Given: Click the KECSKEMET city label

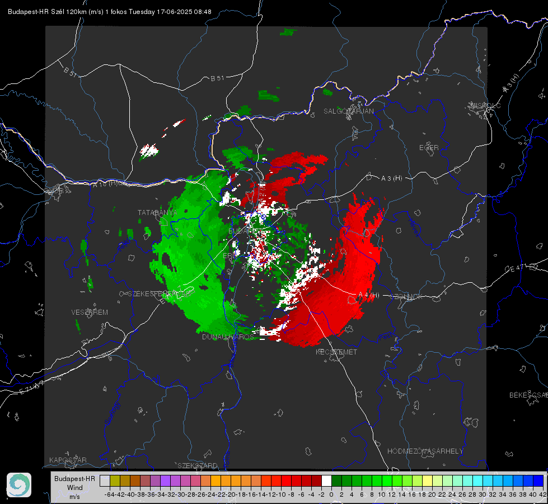Looking at the screenshot, I should pos(336,352).
